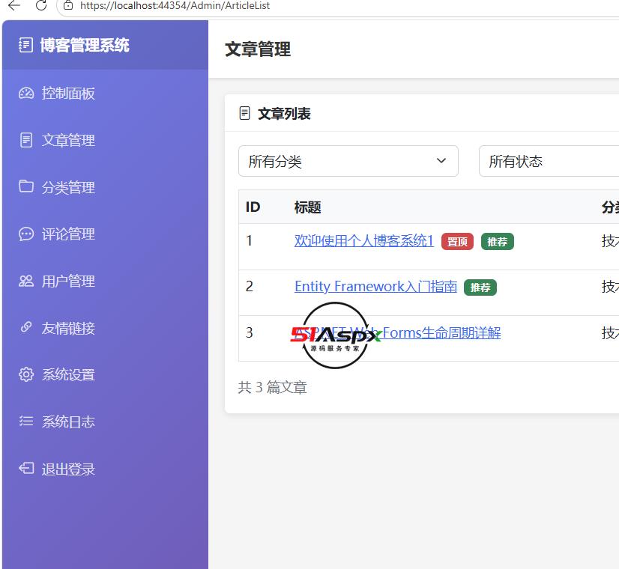The image size is (619, 569).
Task: Click the list icon for 系统日志
Action: click(x=26, y=421)
